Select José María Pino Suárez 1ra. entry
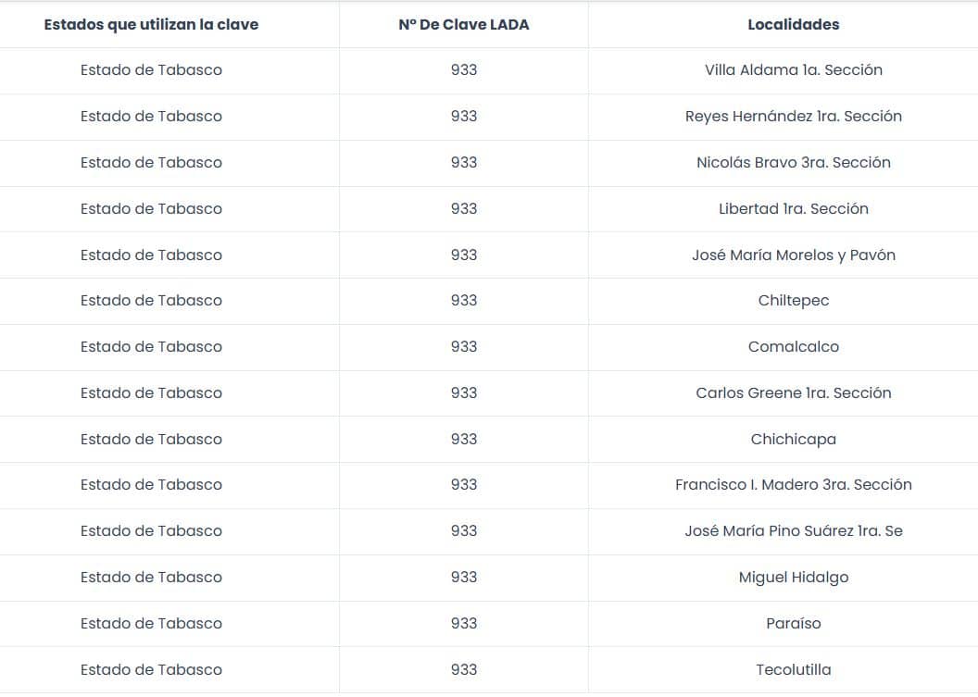 [794, 530]
